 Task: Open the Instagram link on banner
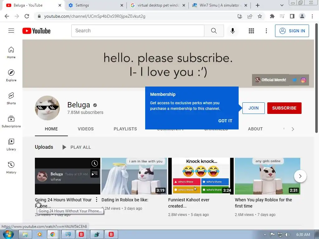coord(303,80)
